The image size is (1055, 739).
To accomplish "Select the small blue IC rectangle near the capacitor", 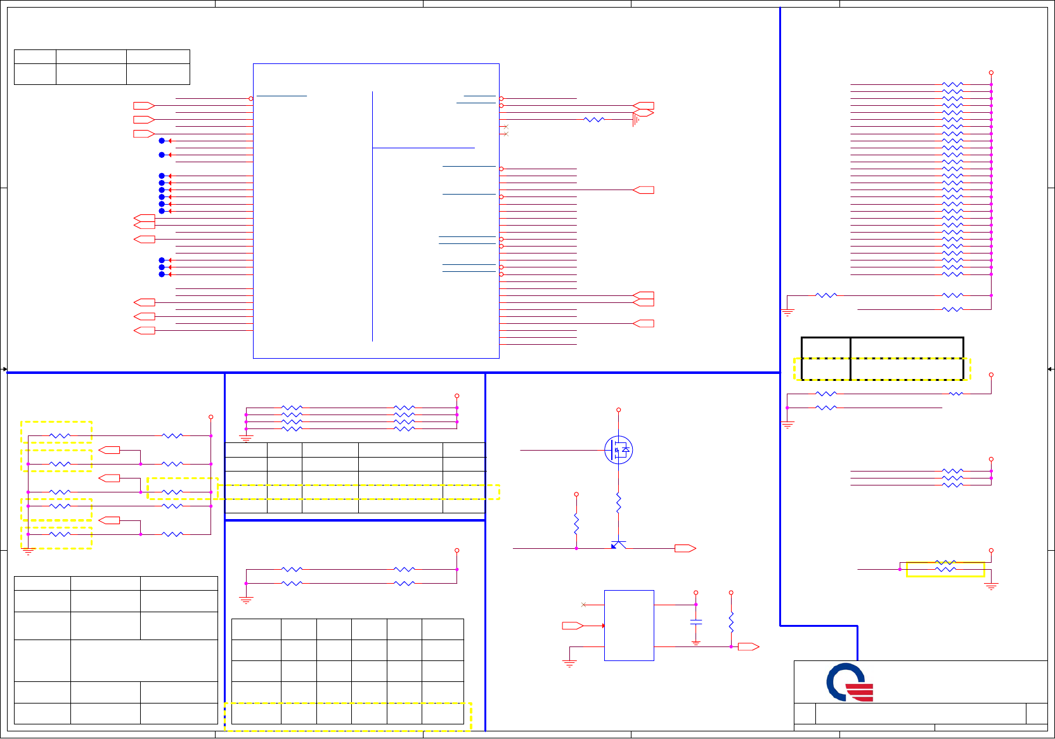I will click(629, 626).
